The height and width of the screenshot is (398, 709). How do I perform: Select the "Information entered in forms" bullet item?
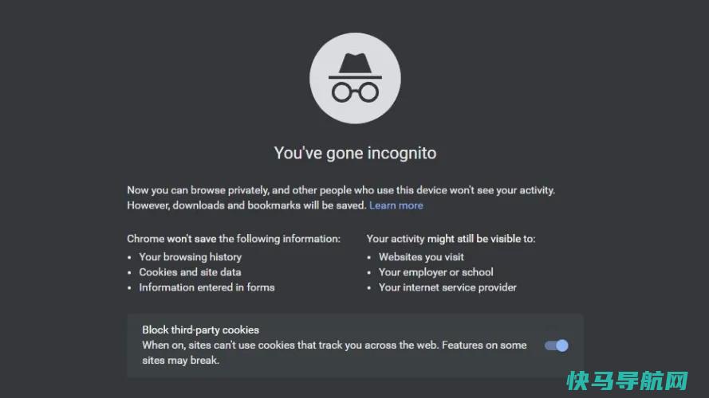click(207, 287)
